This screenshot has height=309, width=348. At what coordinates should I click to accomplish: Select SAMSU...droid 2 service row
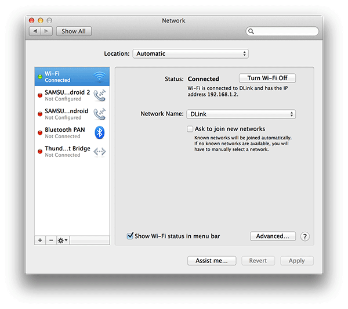pyautogui.click(x=72, y=95)
